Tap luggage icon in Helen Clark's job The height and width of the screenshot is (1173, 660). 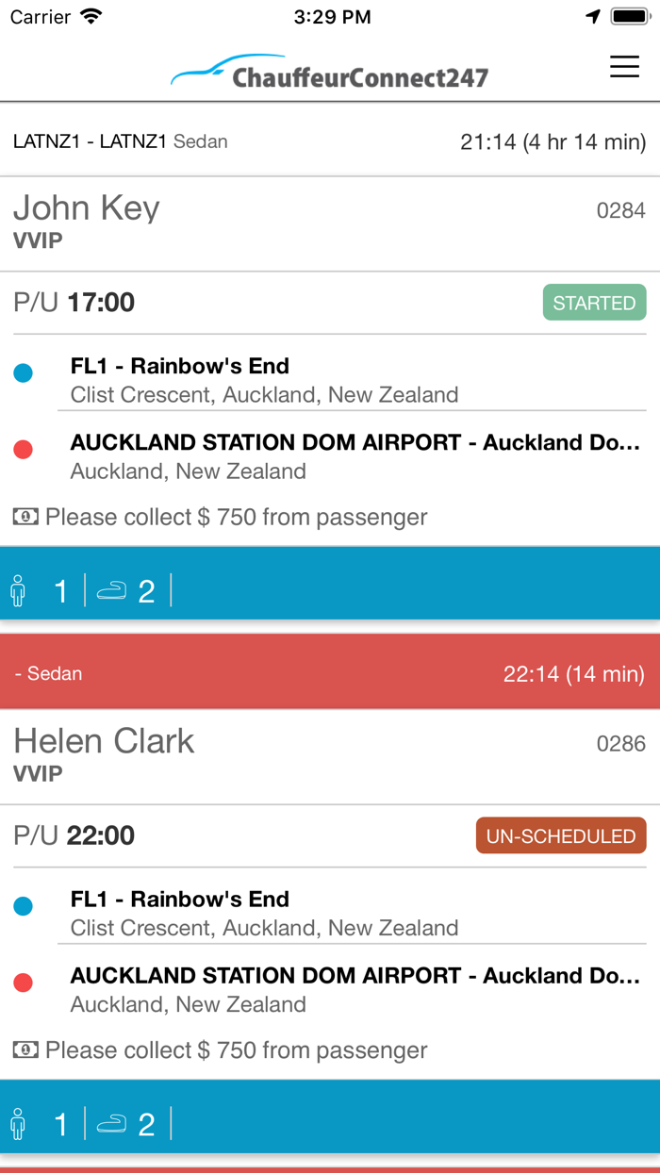(112, 1124)
